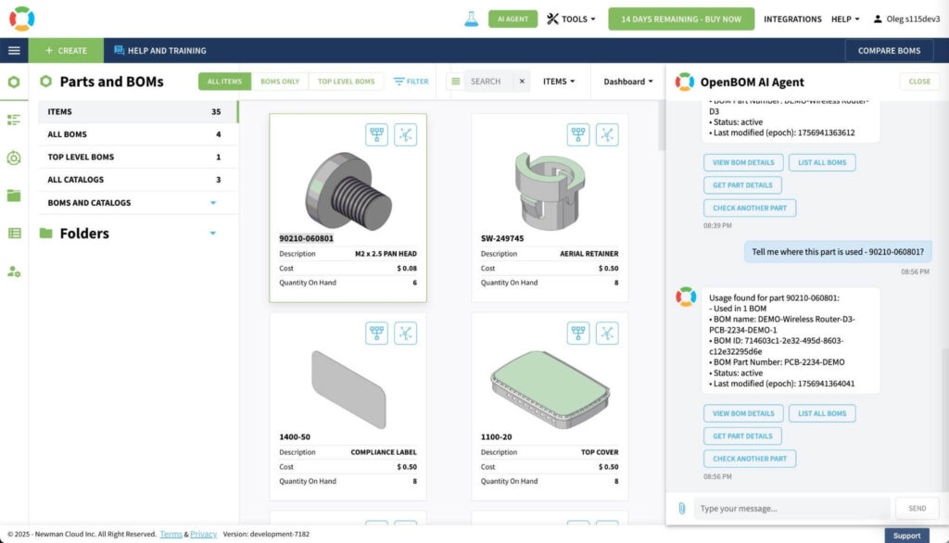Show BOM structure for part 90210-060801

click(376, 134)
